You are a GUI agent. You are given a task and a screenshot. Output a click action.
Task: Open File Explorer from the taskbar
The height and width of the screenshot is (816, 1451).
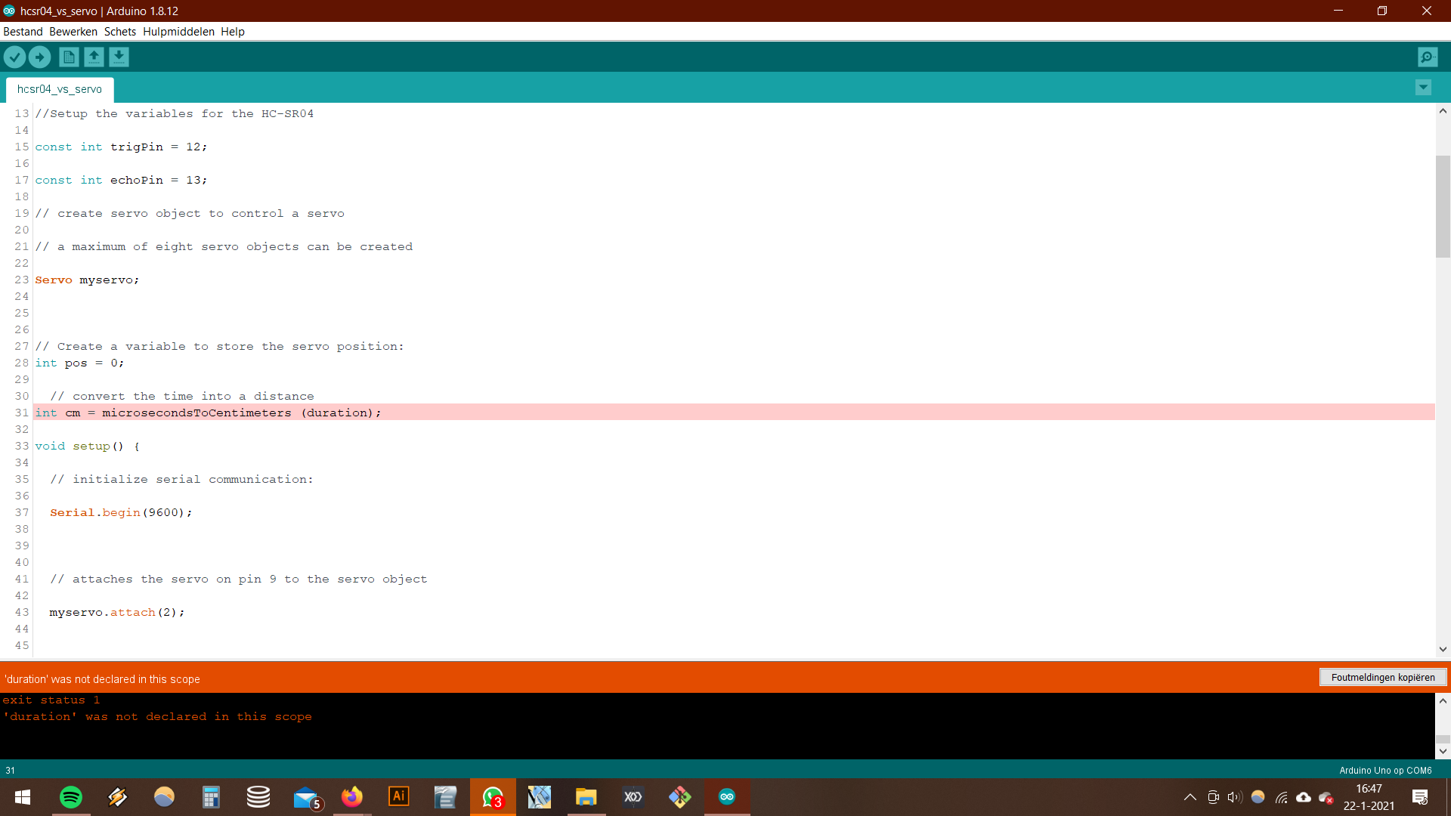point(586,797)
